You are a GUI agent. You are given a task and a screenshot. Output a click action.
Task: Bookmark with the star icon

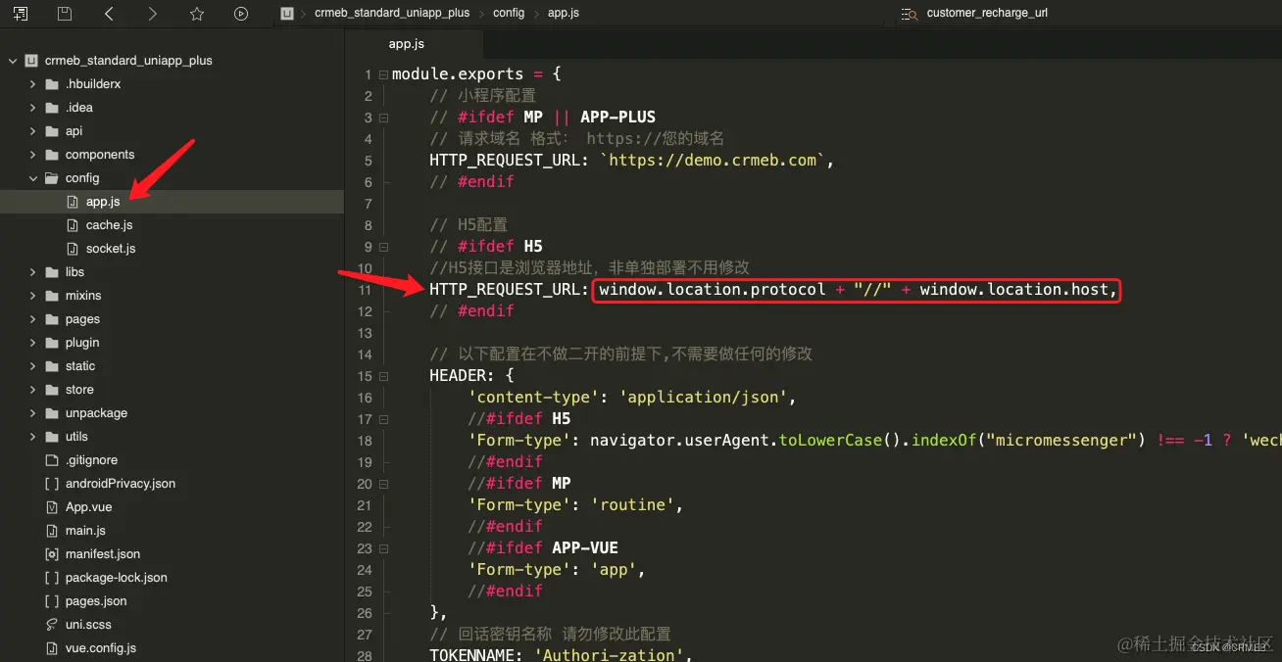[197, 14]
